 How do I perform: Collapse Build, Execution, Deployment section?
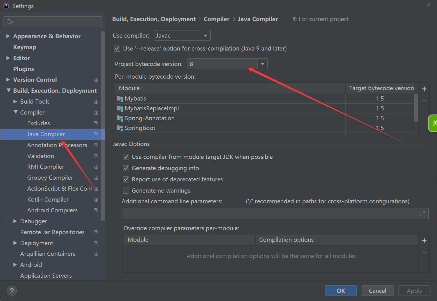[9, 90]
